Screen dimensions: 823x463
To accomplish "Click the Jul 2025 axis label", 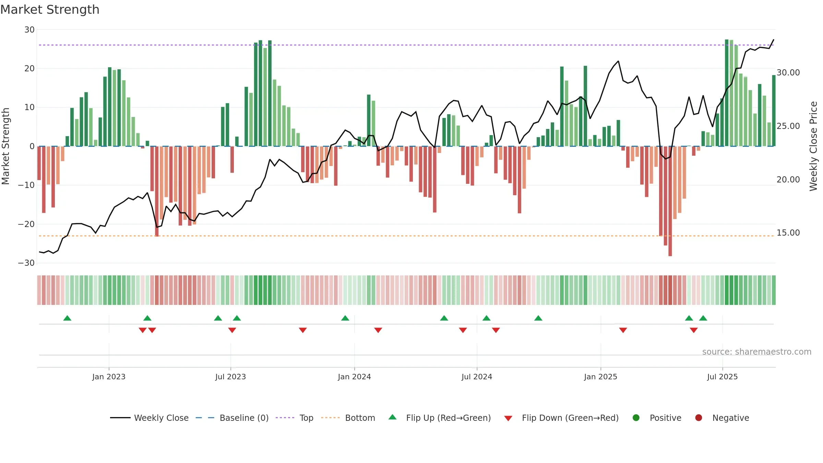I will tap(722, 377).
